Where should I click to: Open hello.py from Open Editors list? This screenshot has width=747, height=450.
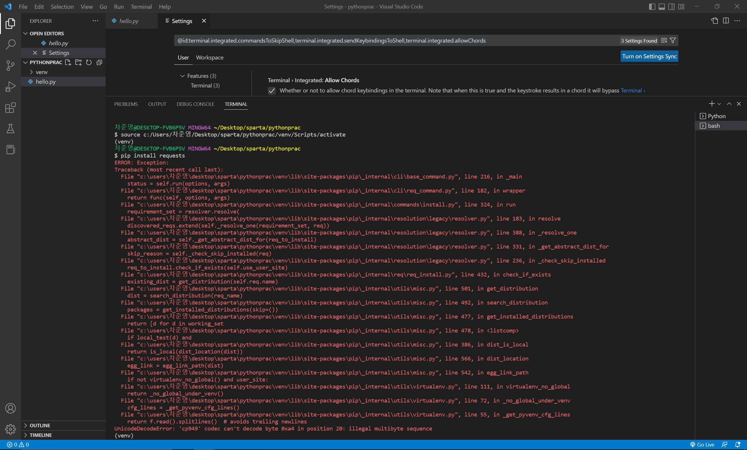(x=63, y=43)
